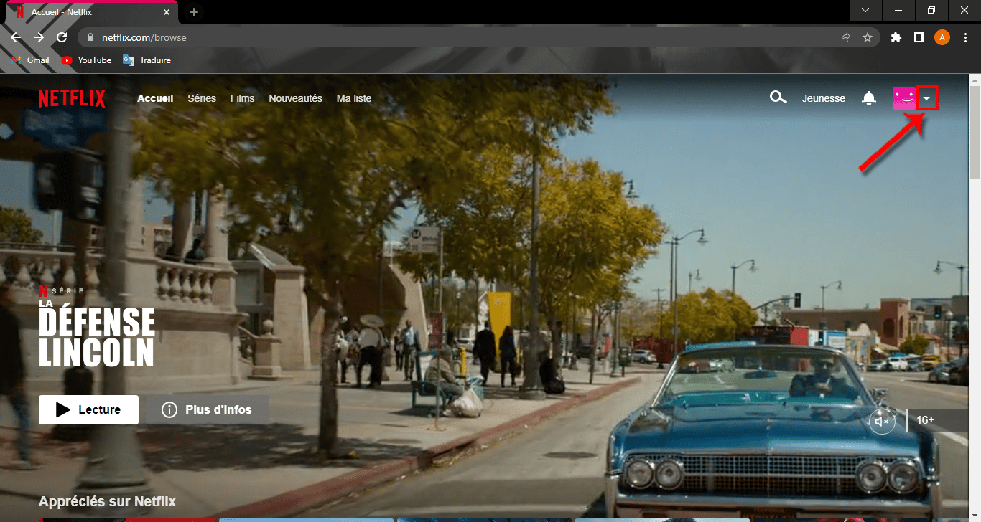Open Traduire bookmark

[x=147, y=60]
